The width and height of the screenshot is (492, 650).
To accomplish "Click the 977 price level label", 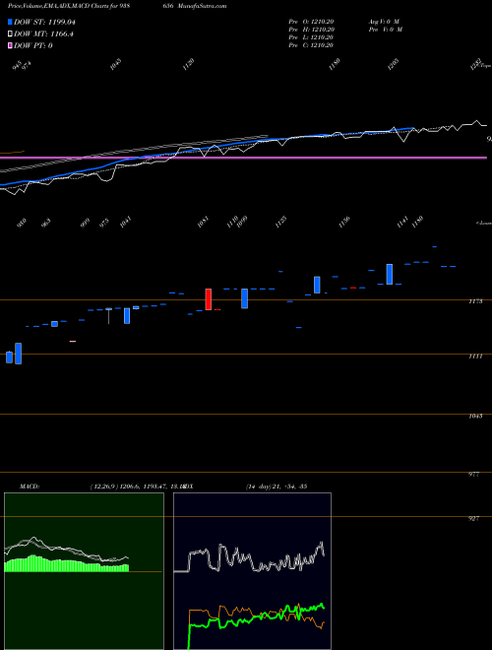I will coord(473,475).
